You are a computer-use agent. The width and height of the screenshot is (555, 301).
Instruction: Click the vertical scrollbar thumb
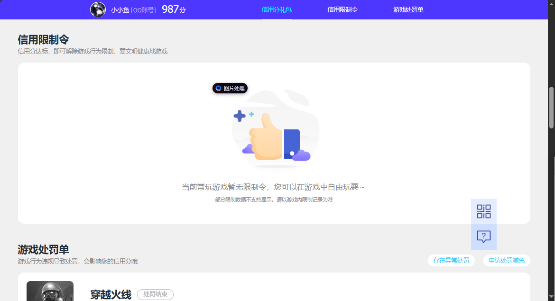click(x=552, y=108)
